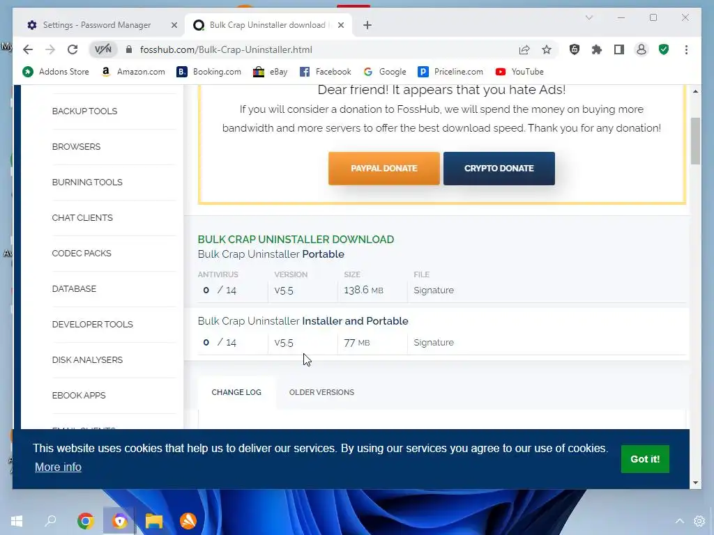Toggle the browser side panel

point(619,49)
